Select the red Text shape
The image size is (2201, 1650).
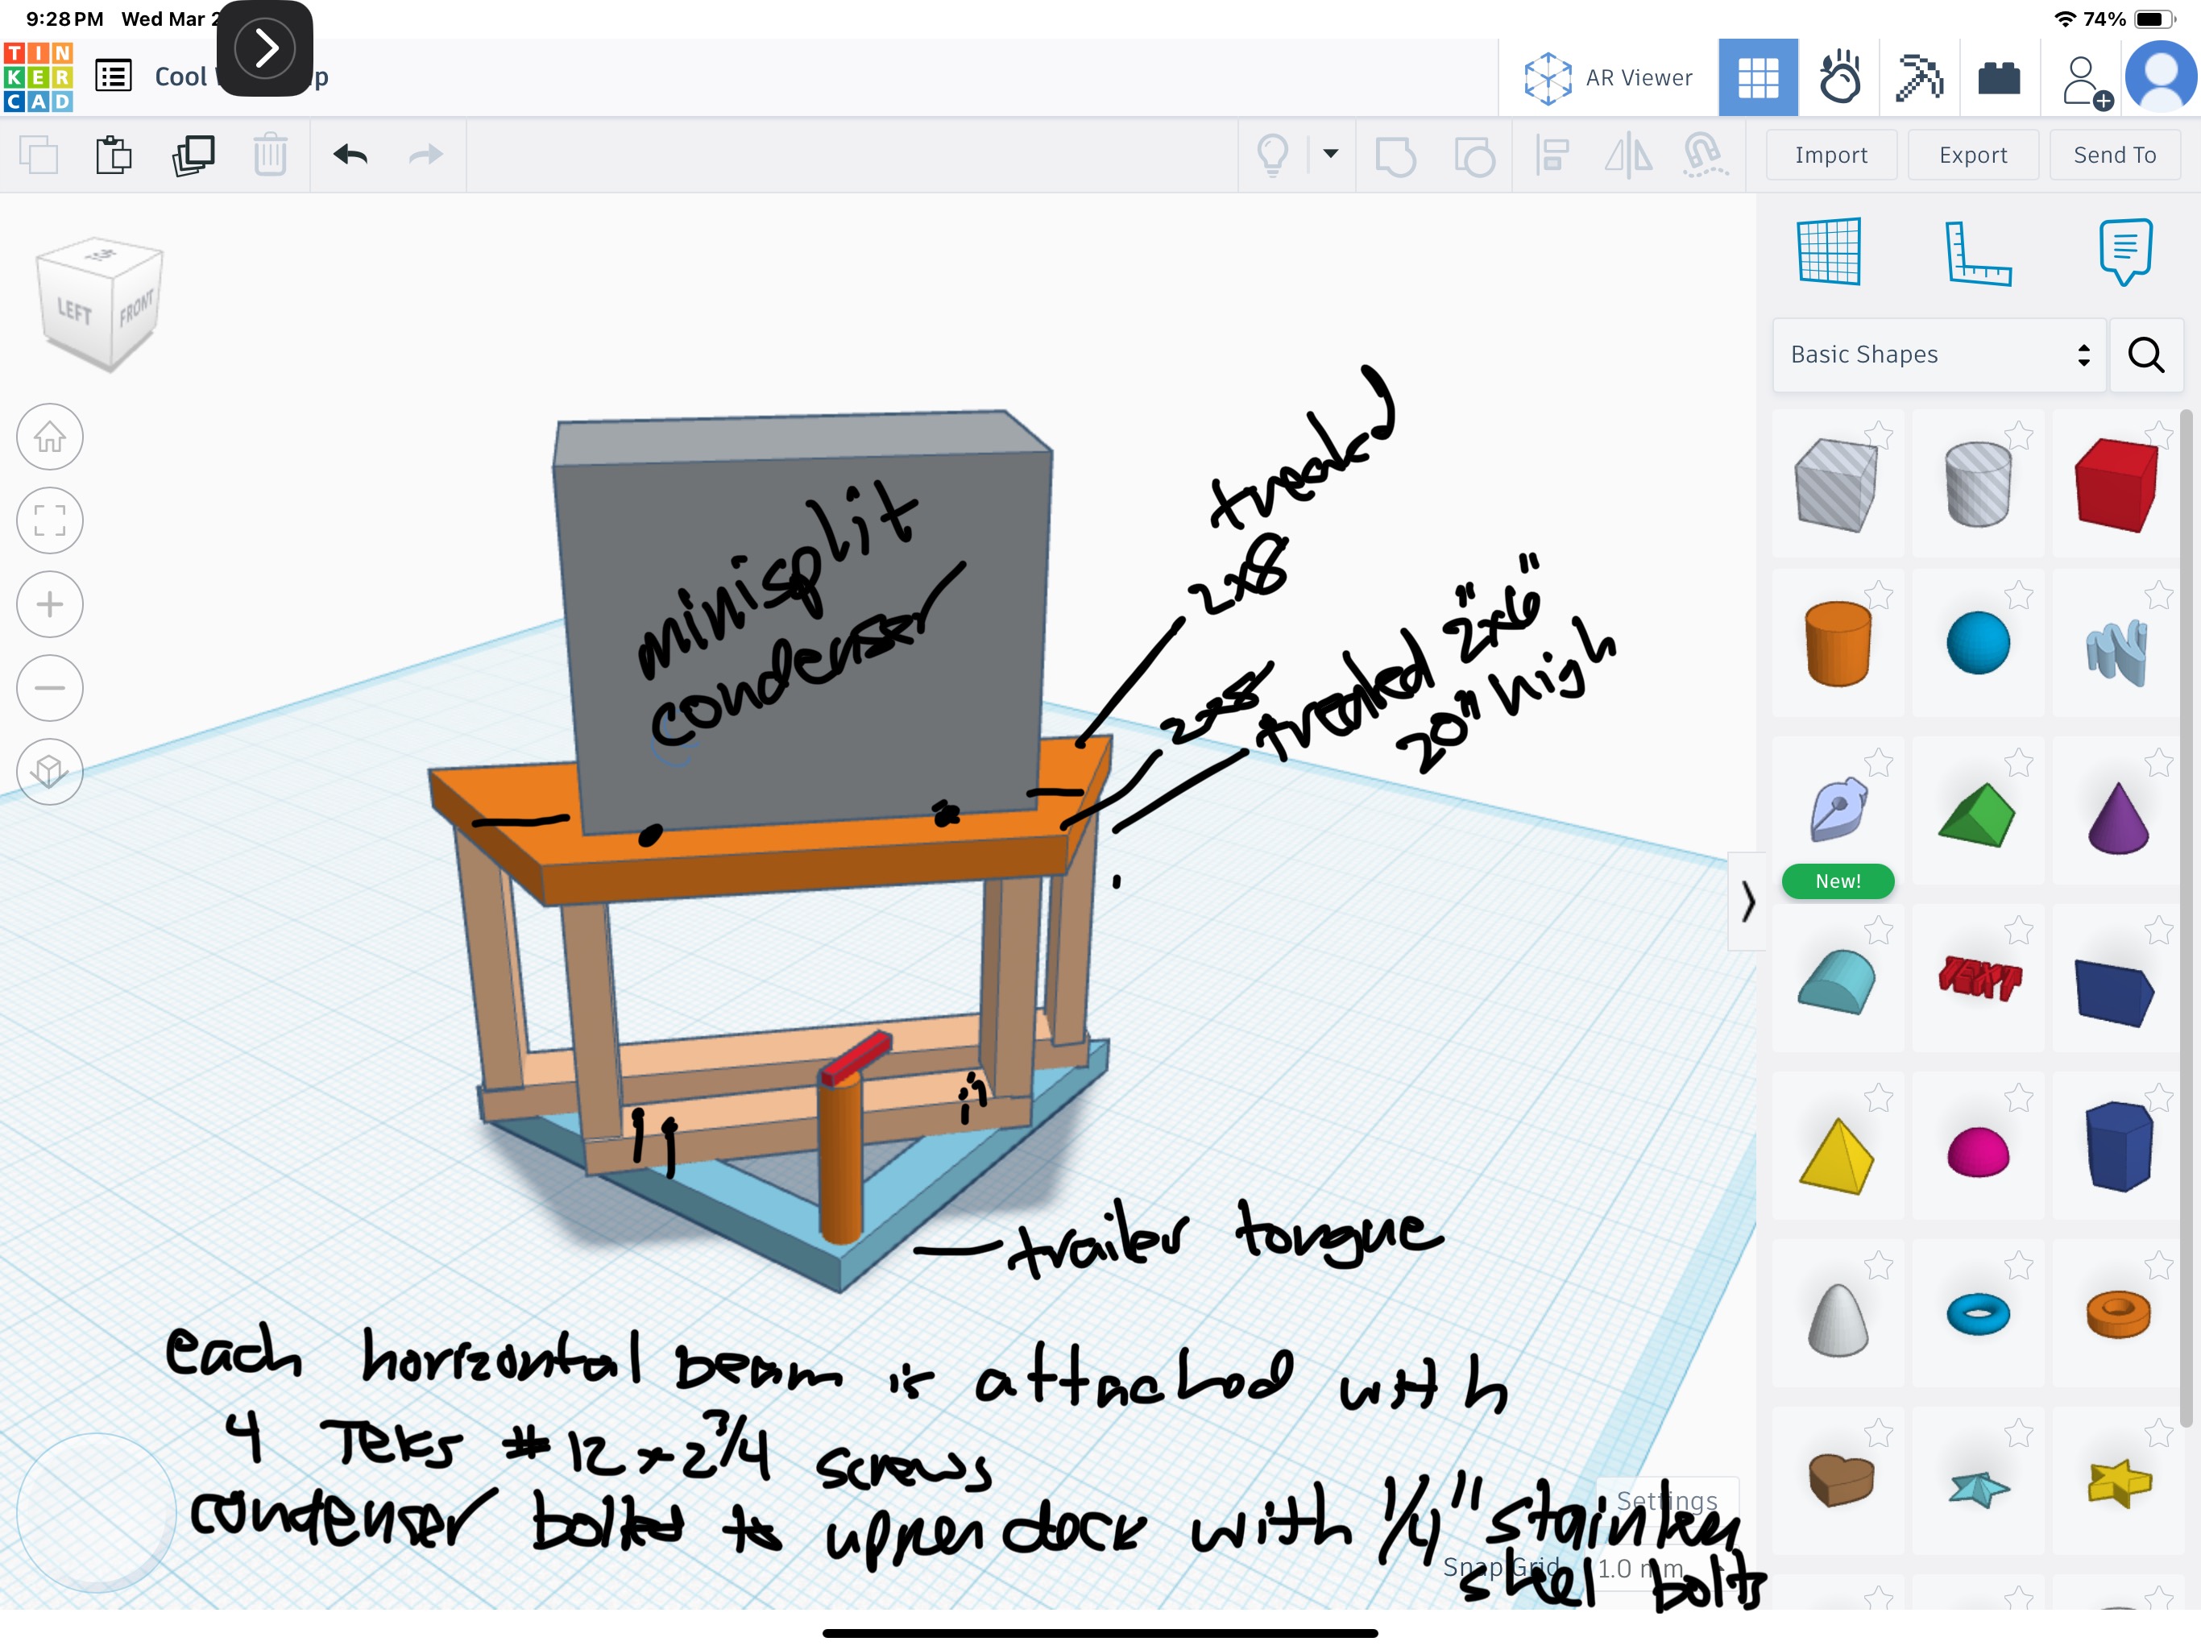click(1977, 979)
